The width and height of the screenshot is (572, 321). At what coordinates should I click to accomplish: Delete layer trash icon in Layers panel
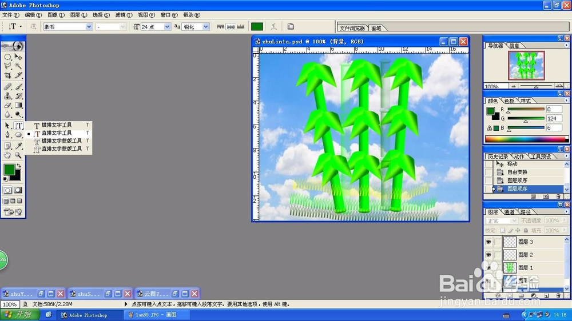[558, 295]
